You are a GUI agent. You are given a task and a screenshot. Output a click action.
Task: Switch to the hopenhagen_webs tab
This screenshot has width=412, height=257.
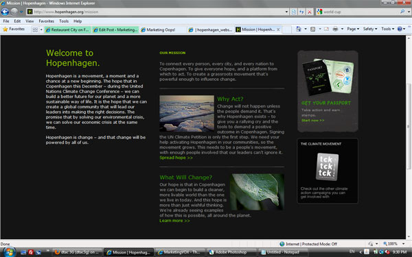point(211,29)
